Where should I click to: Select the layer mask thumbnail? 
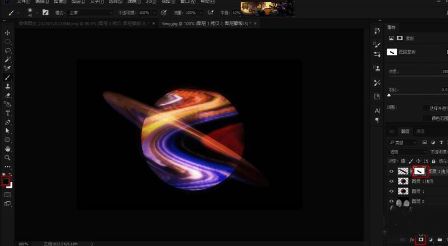[x=419, y=171]
